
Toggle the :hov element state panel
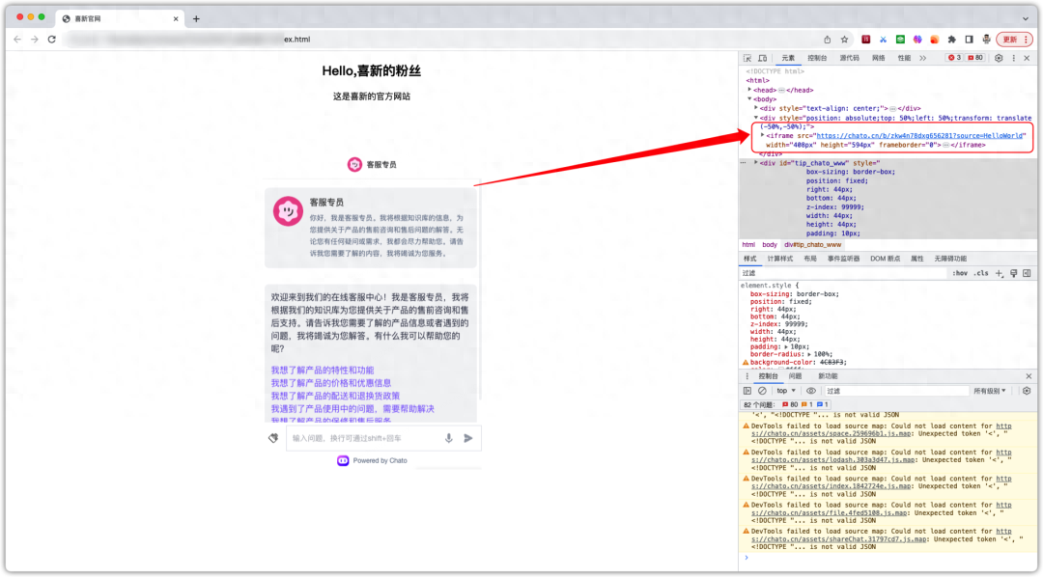960,273
